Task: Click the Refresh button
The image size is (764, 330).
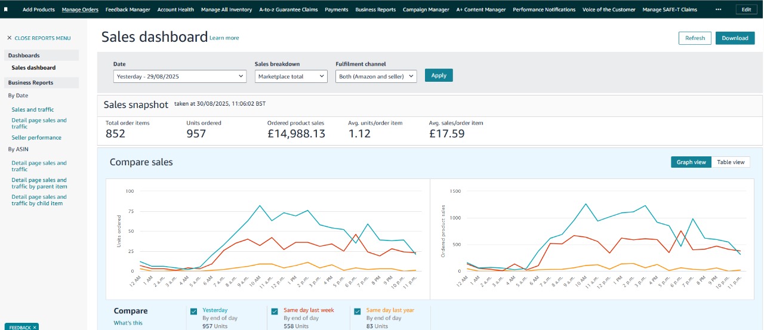Action: 695,38
